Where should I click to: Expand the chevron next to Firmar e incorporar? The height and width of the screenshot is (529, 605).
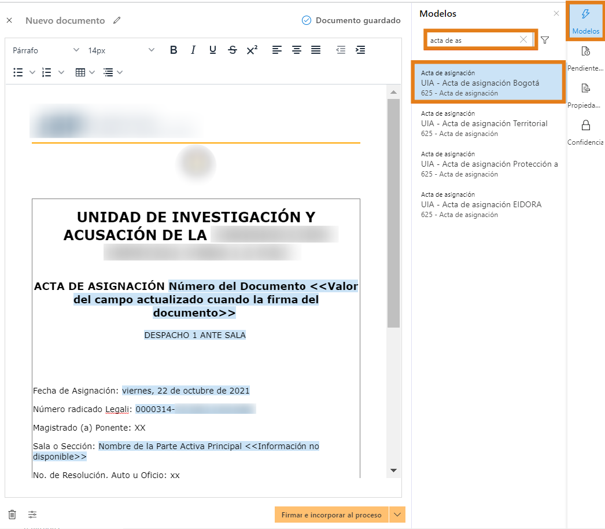pos(397,514)
